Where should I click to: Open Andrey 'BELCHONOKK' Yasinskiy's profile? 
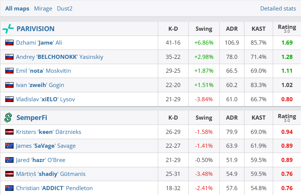click(60, 57)
